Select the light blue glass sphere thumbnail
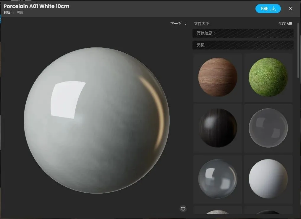Image resolution: width=301 pixels, height=219 pixels. (218, 179)
